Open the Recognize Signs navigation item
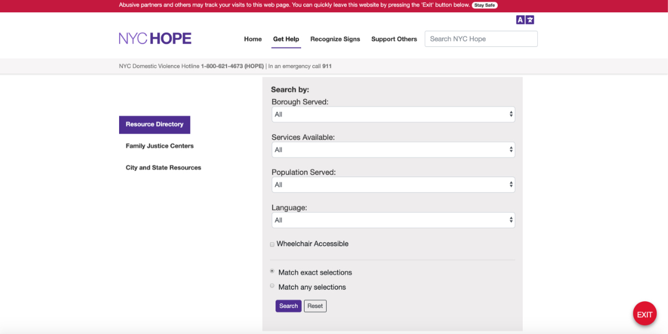 (335, 39)
